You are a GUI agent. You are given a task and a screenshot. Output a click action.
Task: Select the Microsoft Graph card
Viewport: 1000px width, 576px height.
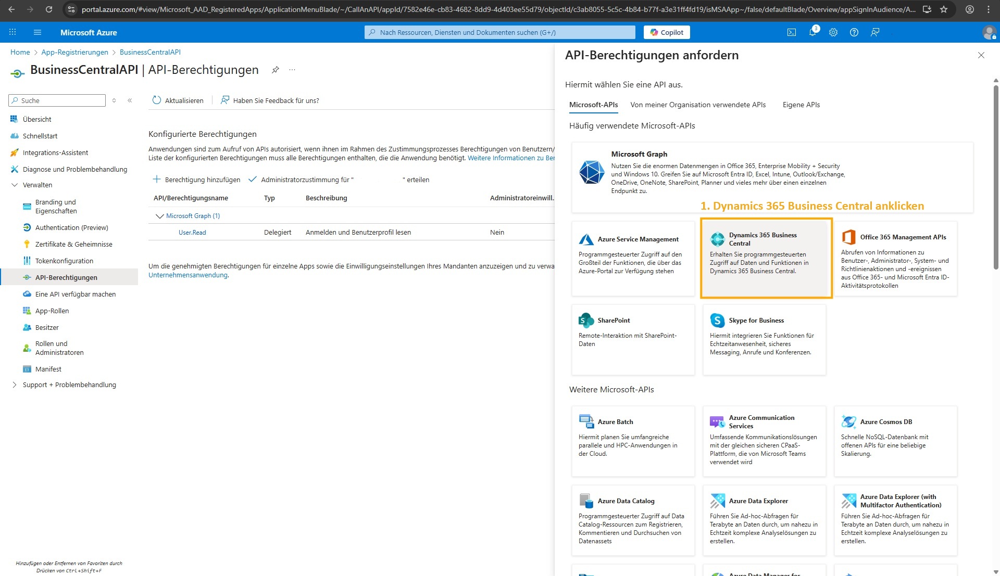(x=772, y=177)
